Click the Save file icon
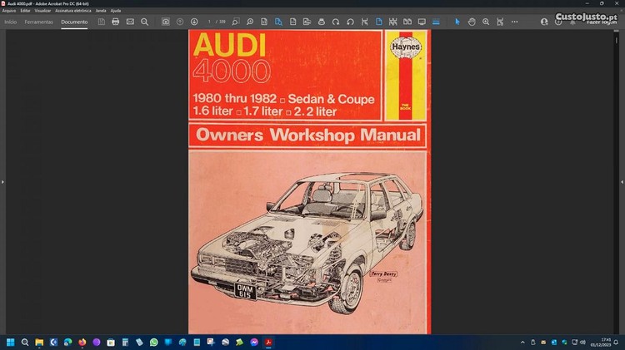Viewport: 625px width, 350px height. [x=102, y=22]
